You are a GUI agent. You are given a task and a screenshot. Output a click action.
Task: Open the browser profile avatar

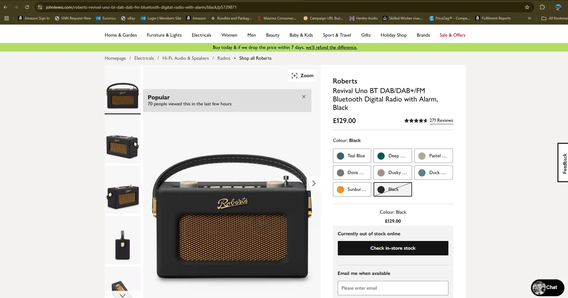558,7
